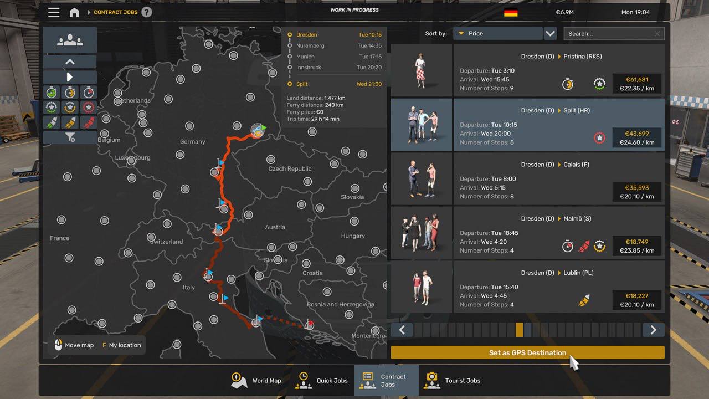Go to next job page arrow
This screenshot has height=399, width=709.
653,330
